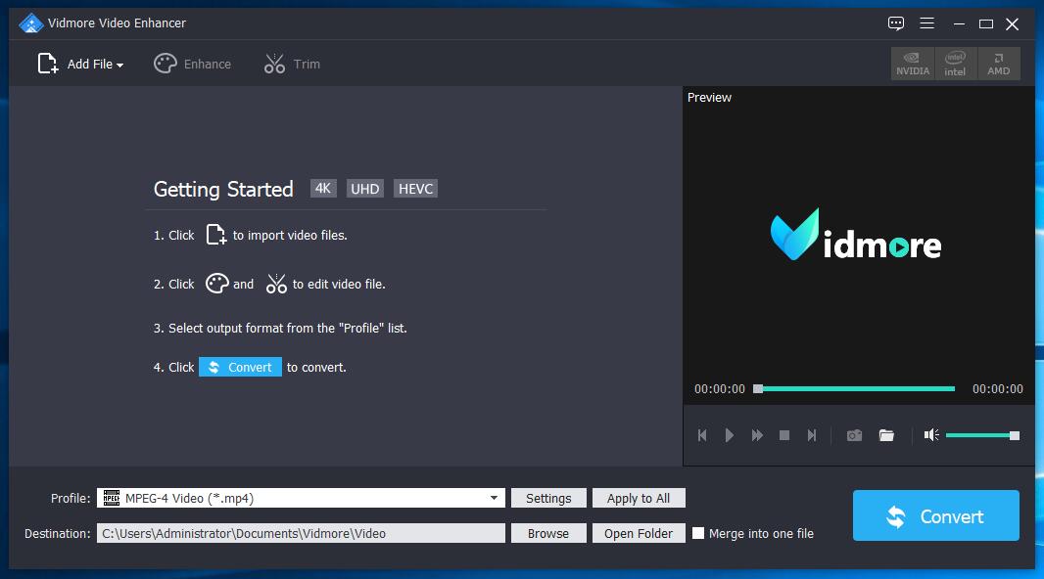This screenshot has width=1044, height=579.
Task: Click the Preview panel label
Action: 709,97
